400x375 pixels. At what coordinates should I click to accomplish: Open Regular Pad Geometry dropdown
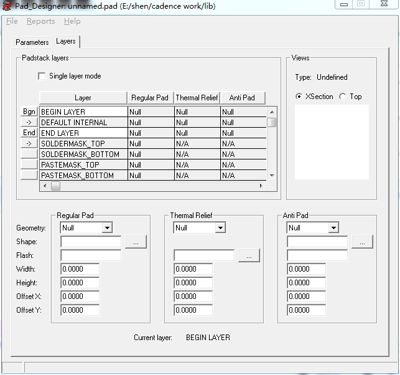107,228
